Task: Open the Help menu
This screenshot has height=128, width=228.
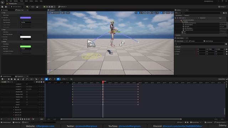Action: [41, 1]
